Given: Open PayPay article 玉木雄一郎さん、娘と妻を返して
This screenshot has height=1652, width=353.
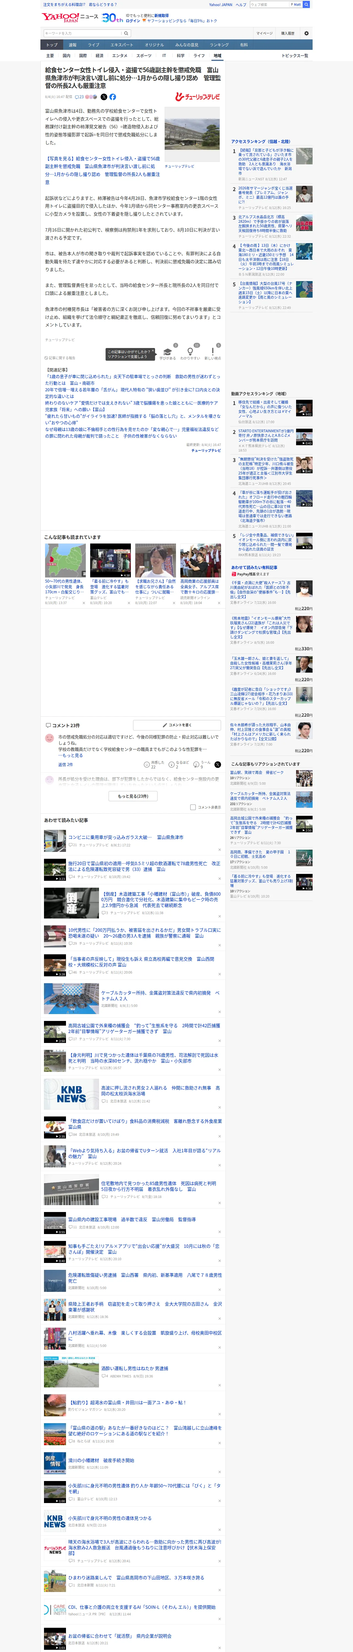Looking at the screenshot, I should click(261, 662).
